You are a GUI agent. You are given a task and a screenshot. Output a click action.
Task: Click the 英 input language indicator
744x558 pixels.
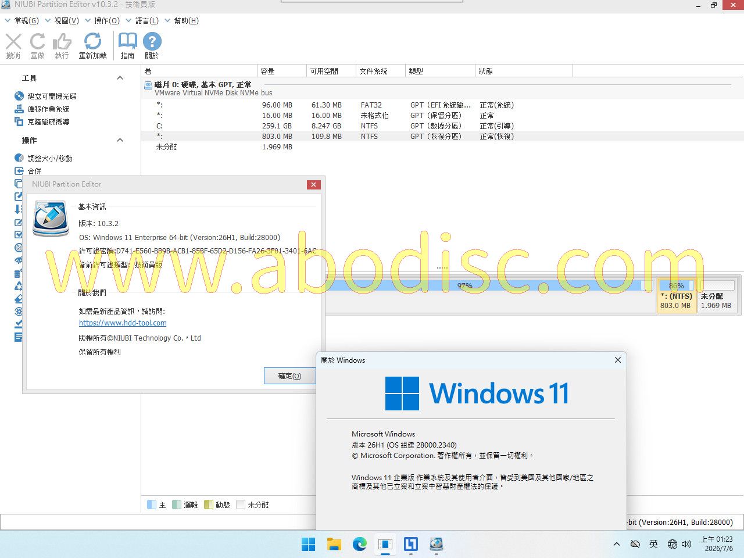[x=654, y=544]
